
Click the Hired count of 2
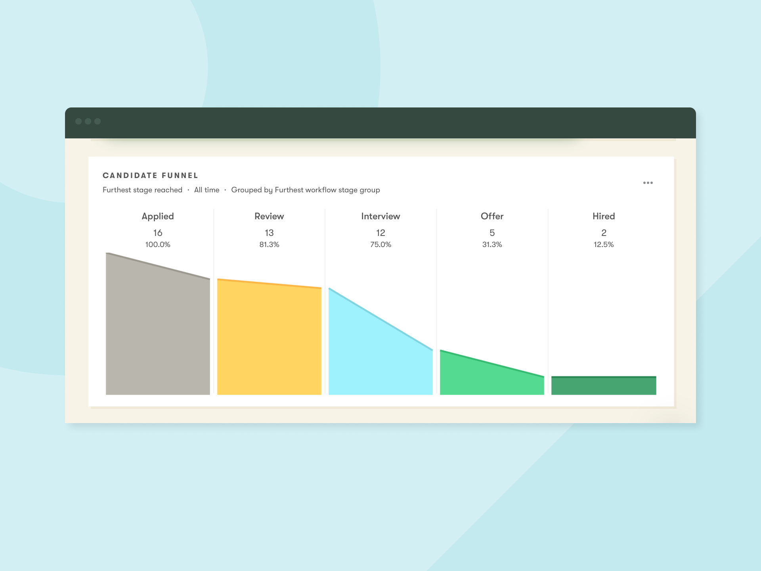click(x=604, y=233)
